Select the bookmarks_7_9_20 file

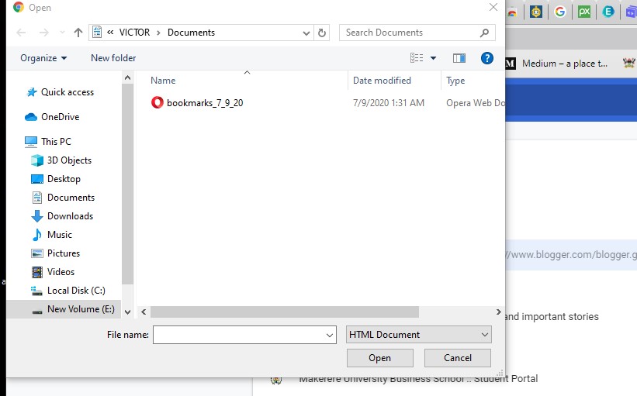point(205,103)
